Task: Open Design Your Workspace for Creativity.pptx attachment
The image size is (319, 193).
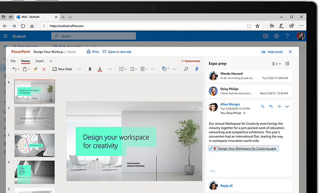Action: tap(247, 148)
